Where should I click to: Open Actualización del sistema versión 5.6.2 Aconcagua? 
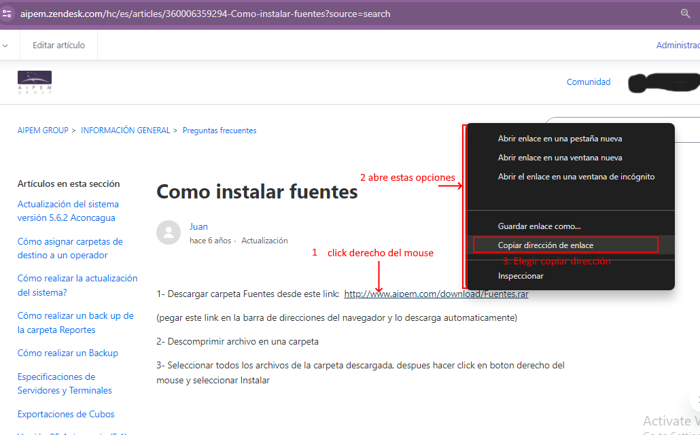pos(69,211)
